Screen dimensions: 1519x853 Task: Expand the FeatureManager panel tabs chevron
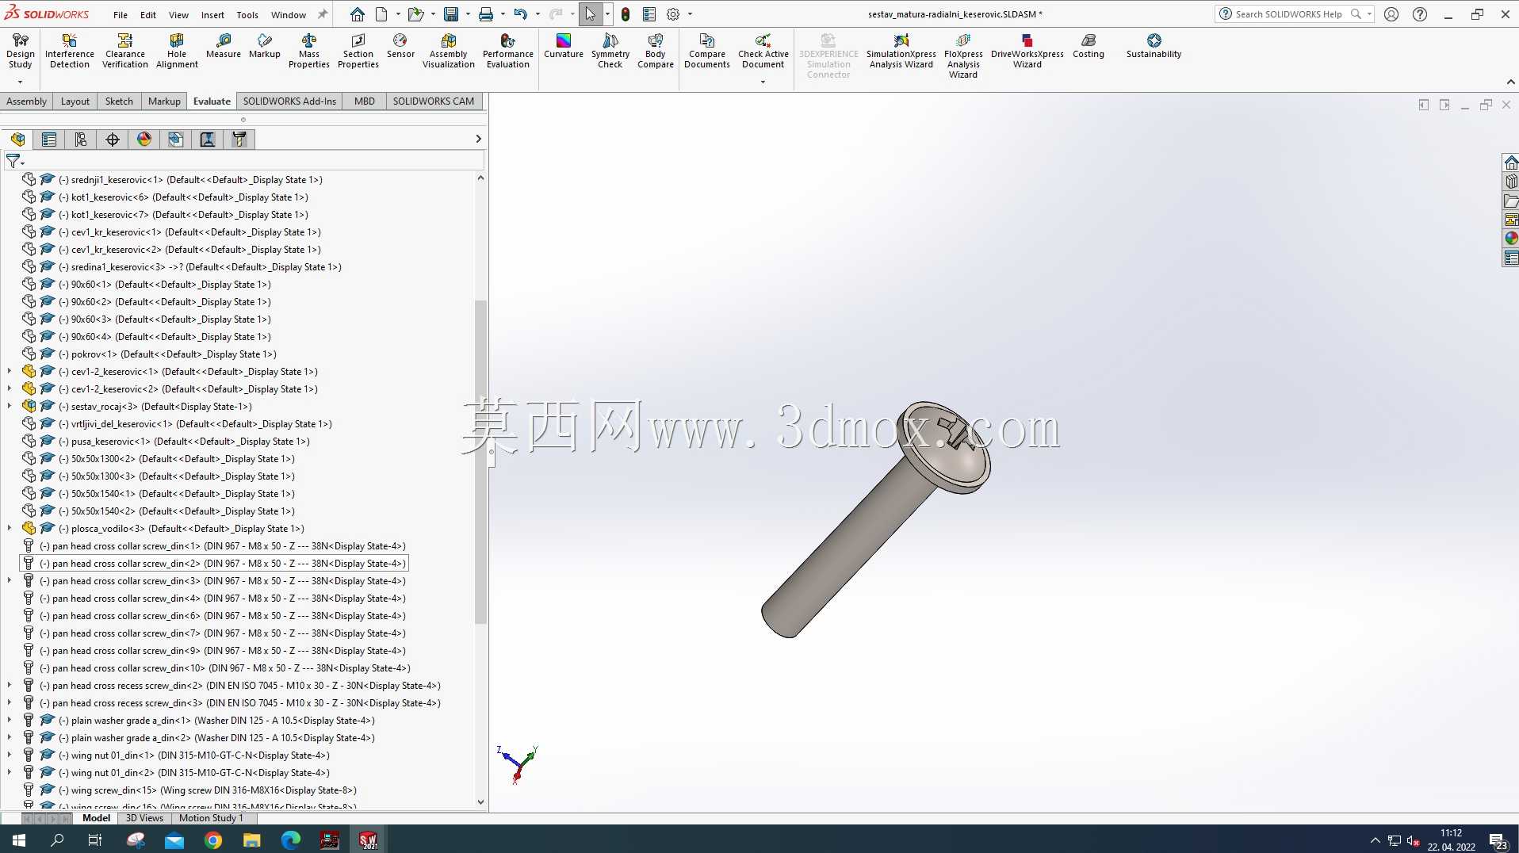[x=478, y=139]
